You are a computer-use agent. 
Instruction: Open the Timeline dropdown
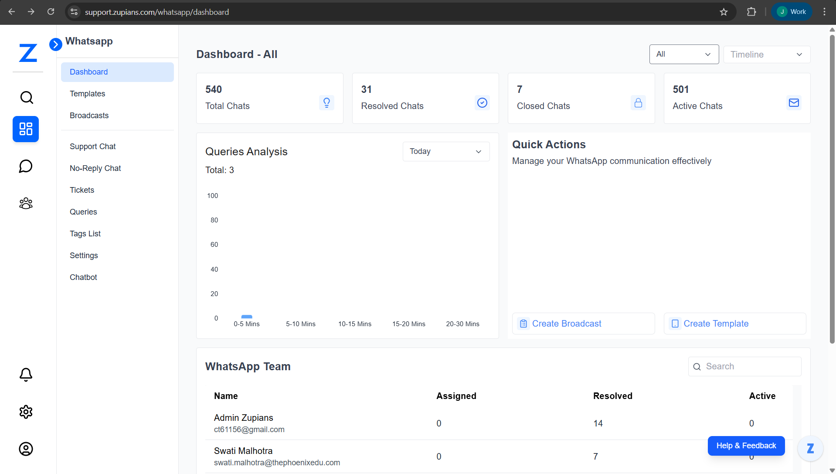[767, 54]
